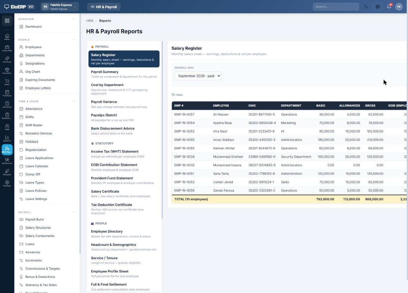Open Payroll Summary report
The image size is (408, 293).
[124, 74]
